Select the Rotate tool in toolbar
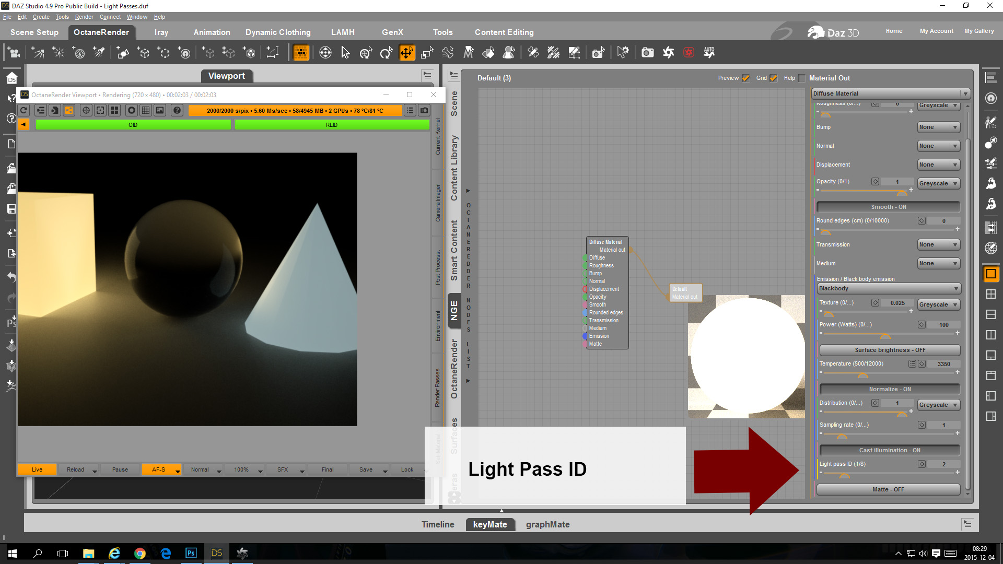 [386, 53]
